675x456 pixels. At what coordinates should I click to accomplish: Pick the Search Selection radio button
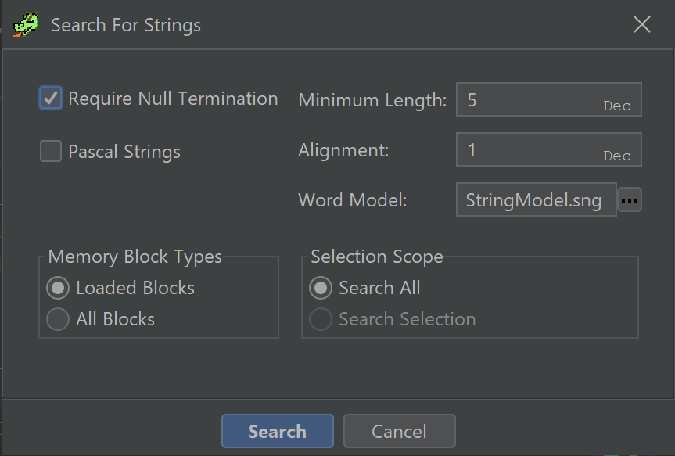[x=321, y=319]
